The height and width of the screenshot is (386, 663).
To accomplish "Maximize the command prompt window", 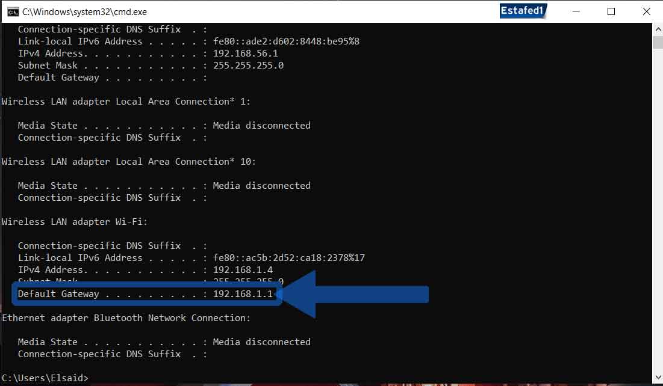I will pyautogui.click(x=611, y=11).
